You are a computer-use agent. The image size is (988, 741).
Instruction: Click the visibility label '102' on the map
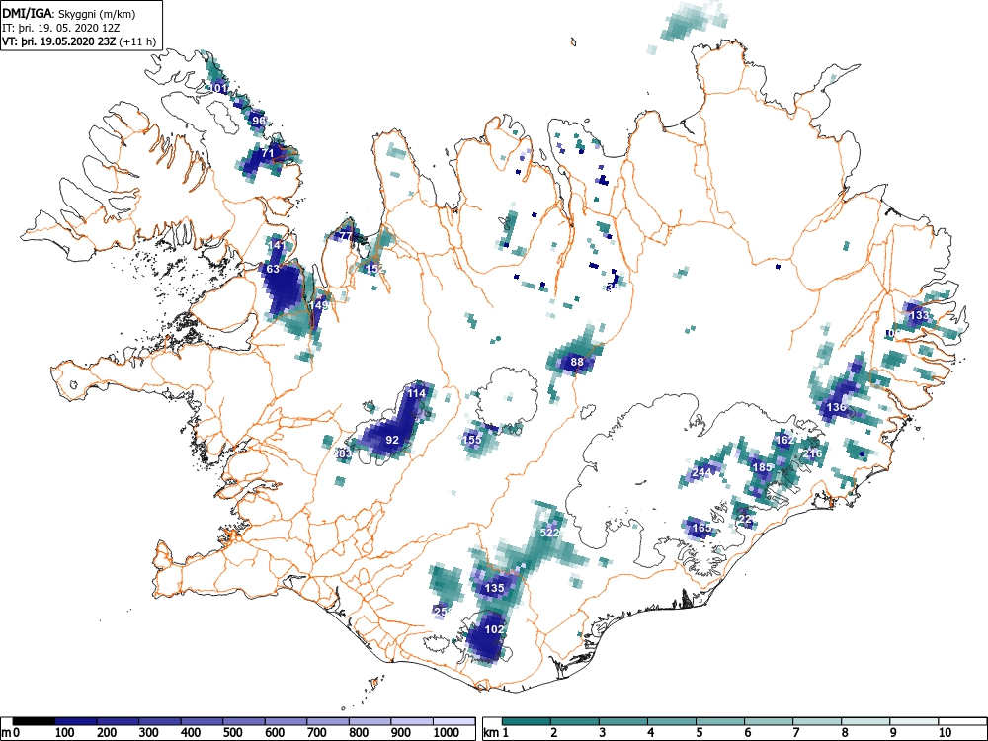495,629
